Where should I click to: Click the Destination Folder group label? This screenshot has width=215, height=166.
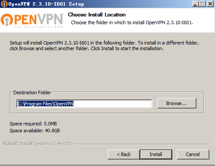pos(32,93)
